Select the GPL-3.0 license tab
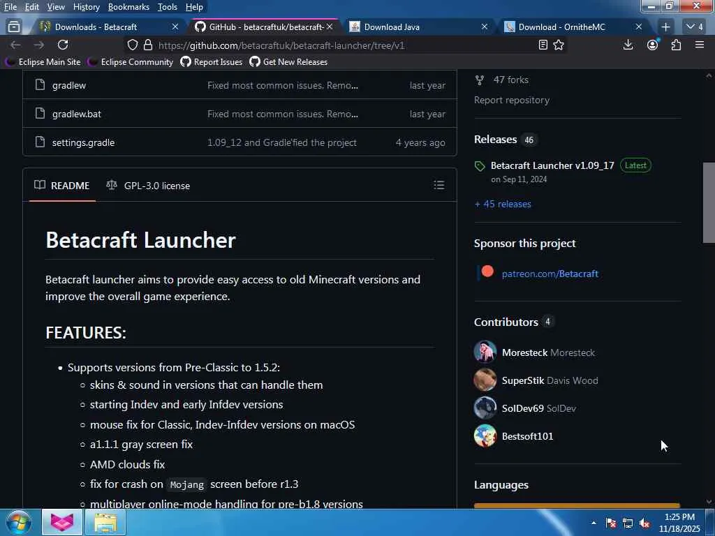Screen dimensions: 715x536 pos(148,186)
